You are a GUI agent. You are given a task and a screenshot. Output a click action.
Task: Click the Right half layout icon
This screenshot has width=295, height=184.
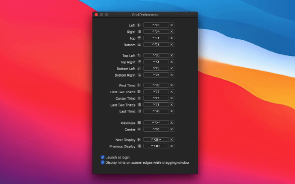(139, 31)
